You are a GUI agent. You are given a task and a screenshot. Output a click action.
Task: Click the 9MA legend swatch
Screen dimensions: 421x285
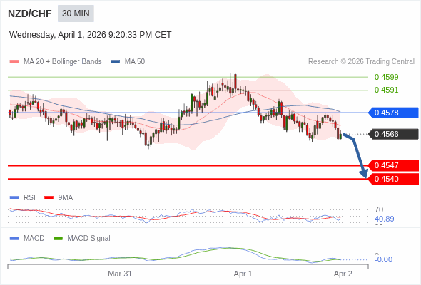click(x=49, y=198)
